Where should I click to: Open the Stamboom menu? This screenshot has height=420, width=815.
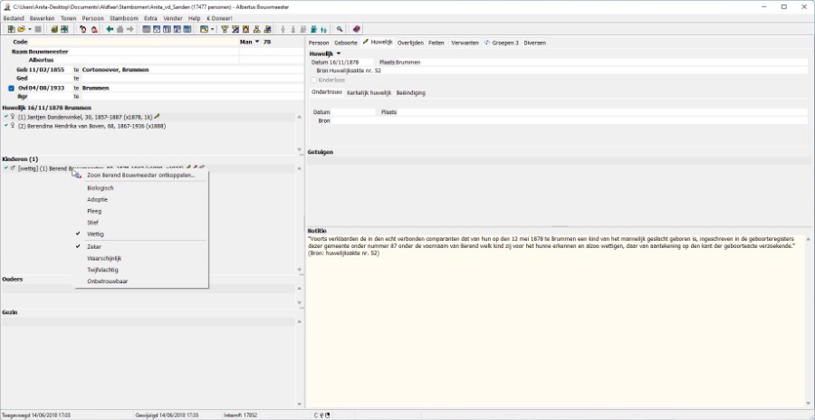tap(123, 18)
